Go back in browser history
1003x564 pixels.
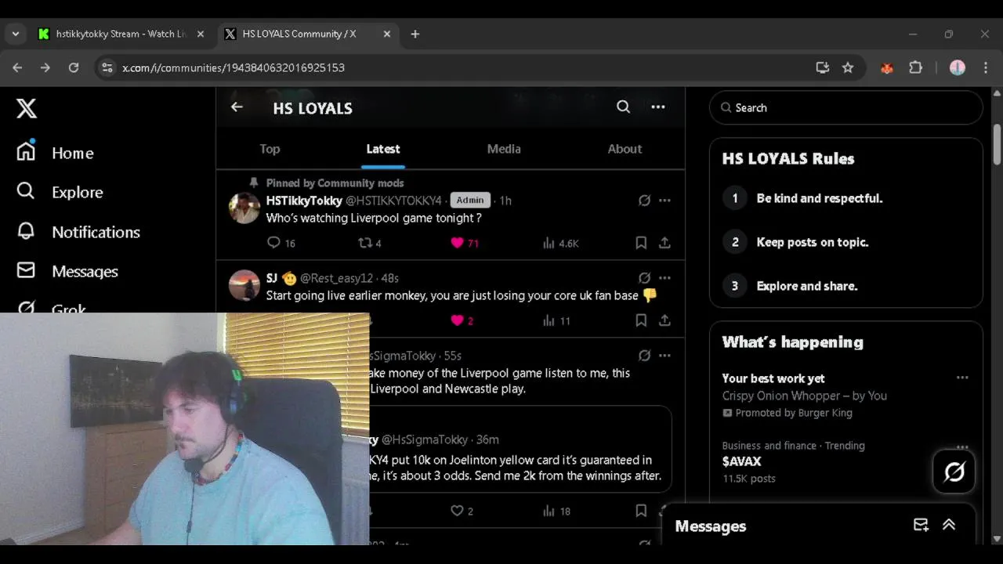click(x=17, y=67)
